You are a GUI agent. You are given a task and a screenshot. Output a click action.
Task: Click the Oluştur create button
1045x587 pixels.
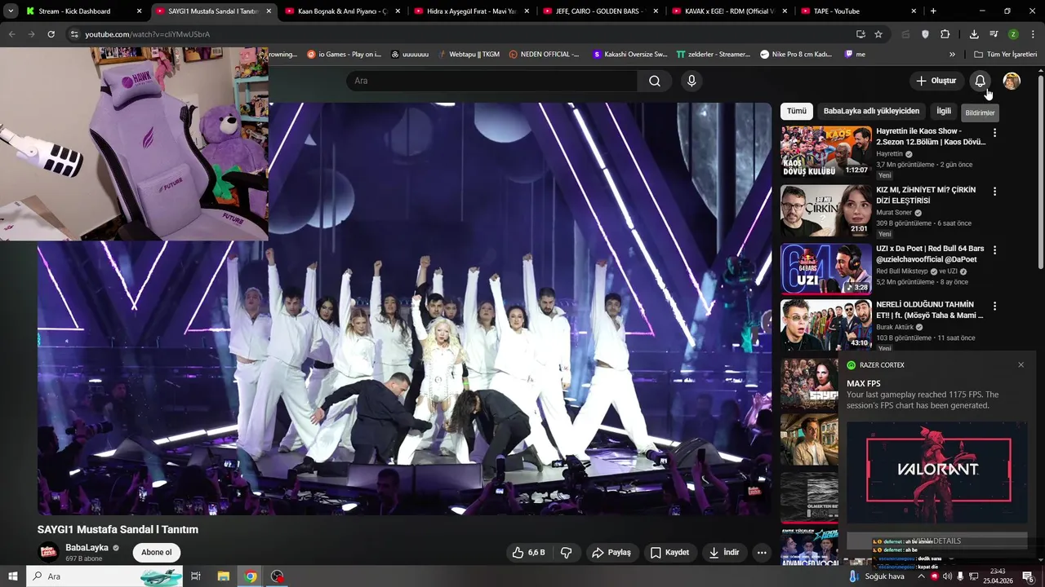coord(936,81)
